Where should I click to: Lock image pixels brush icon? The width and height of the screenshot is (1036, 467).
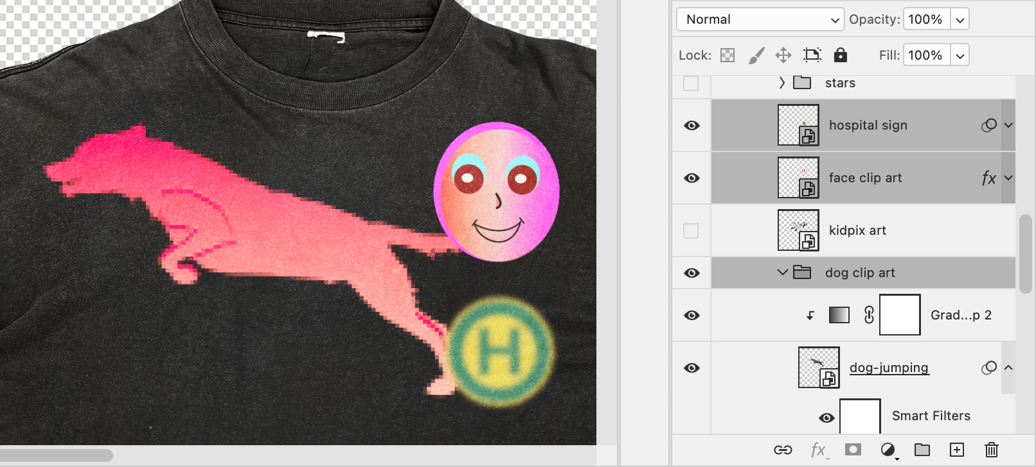[756, 55]
